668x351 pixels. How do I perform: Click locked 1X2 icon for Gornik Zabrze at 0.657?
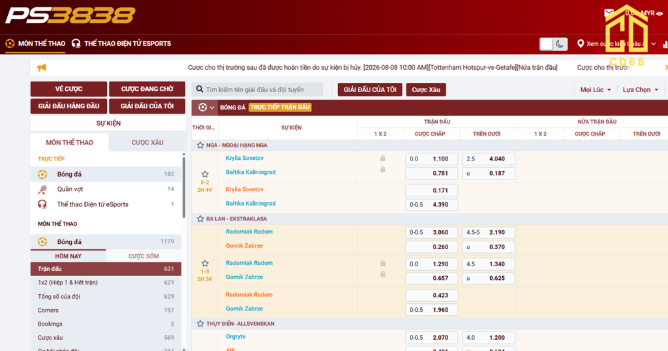click(x=382, y=274)
